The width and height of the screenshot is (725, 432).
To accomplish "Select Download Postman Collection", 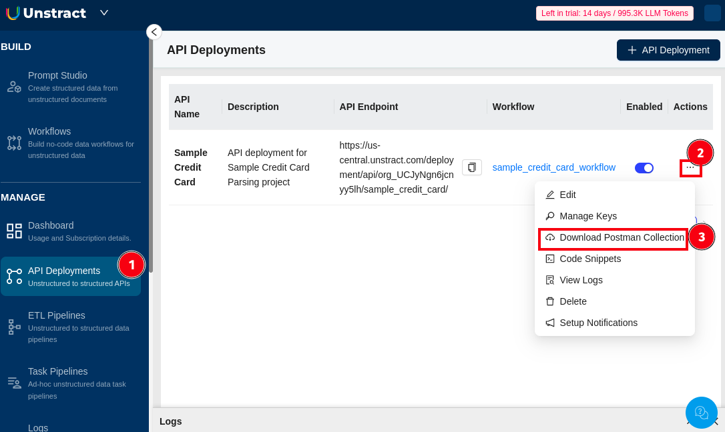I will pos(613,238).
